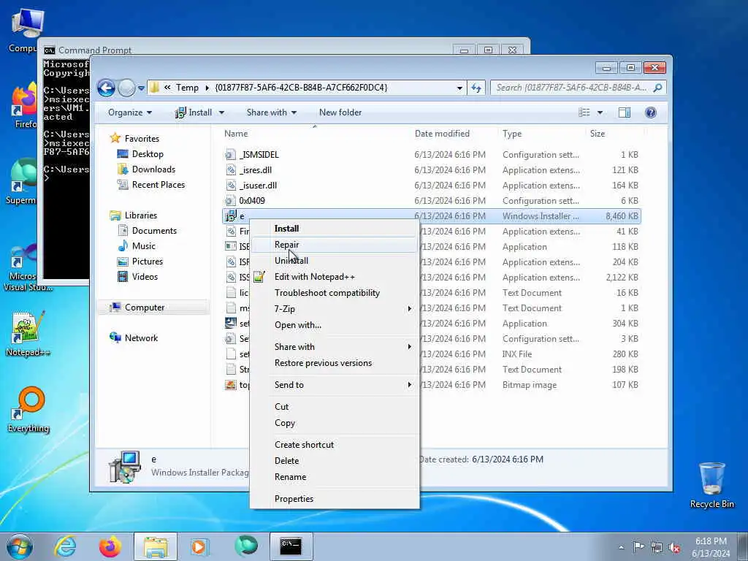The height and width of the screenshot is (561, 748).
Task: Open the Windows Start button
Action: point(20,546)
